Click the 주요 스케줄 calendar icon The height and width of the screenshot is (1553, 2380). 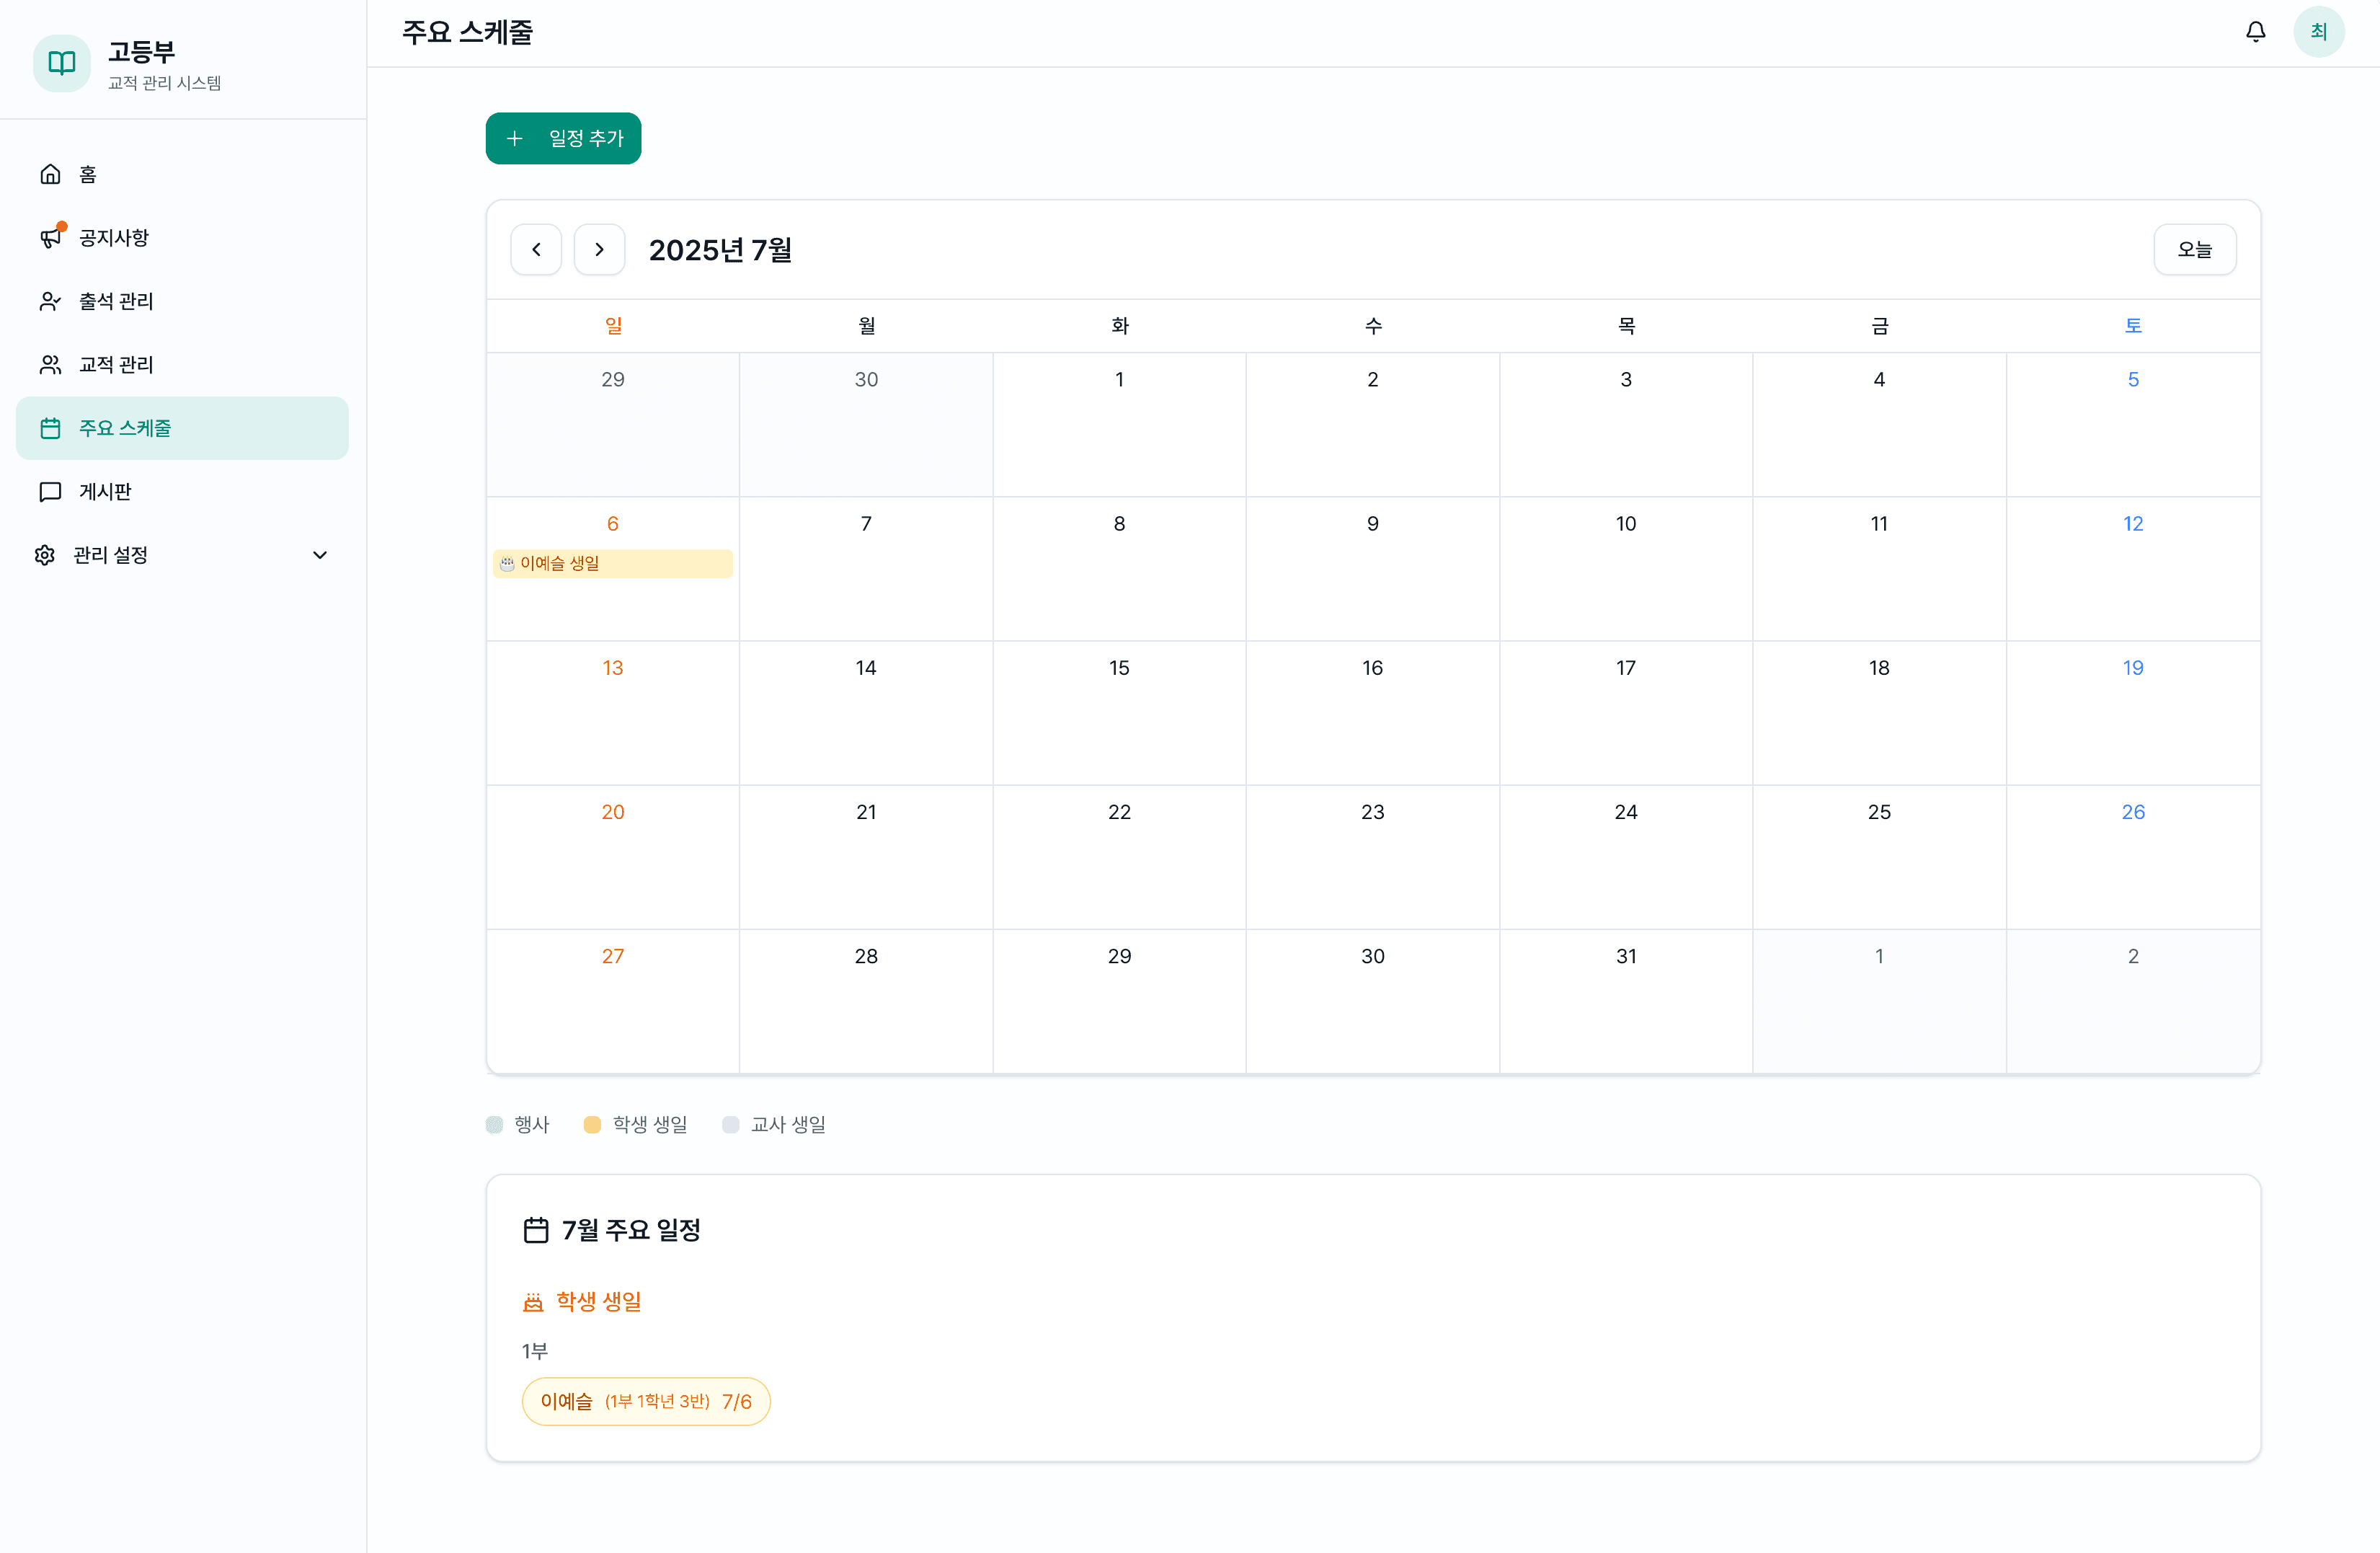51,428
